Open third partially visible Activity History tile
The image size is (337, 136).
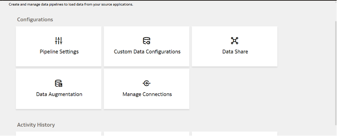234,134
